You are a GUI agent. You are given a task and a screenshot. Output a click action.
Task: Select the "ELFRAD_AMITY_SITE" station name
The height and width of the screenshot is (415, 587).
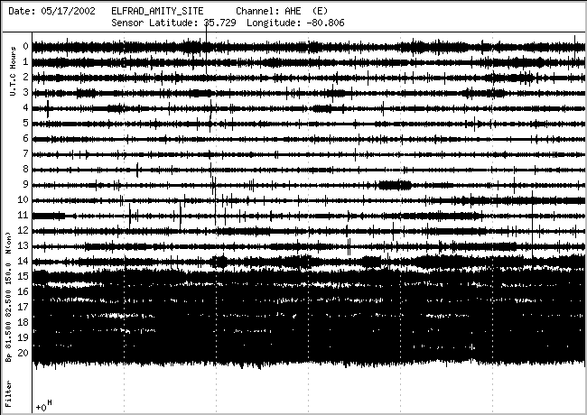157,11
